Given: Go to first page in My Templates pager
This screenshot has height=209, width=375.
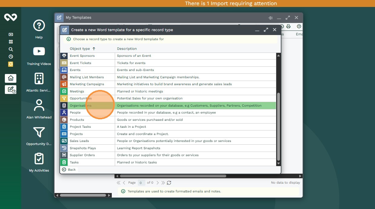Looking at the screenshot, I should pyautogui.click(x=118, y=183).
